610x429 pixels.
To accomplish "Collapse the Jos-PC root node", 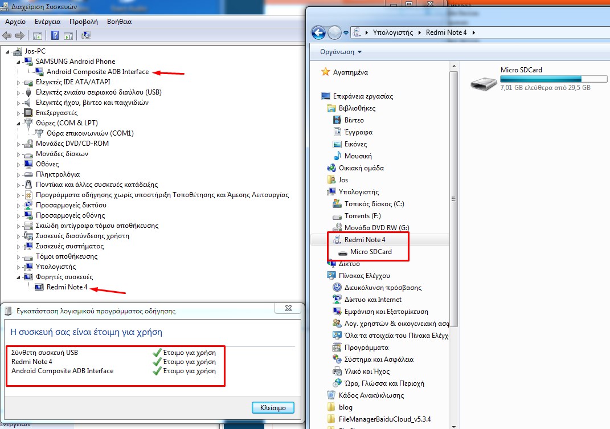I will (x=7, y=51).
